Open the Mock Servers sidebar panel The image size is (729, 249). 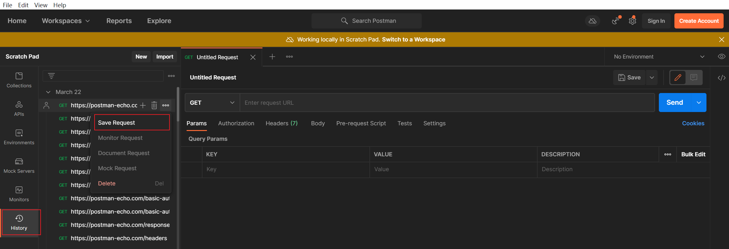pos(19,166)
